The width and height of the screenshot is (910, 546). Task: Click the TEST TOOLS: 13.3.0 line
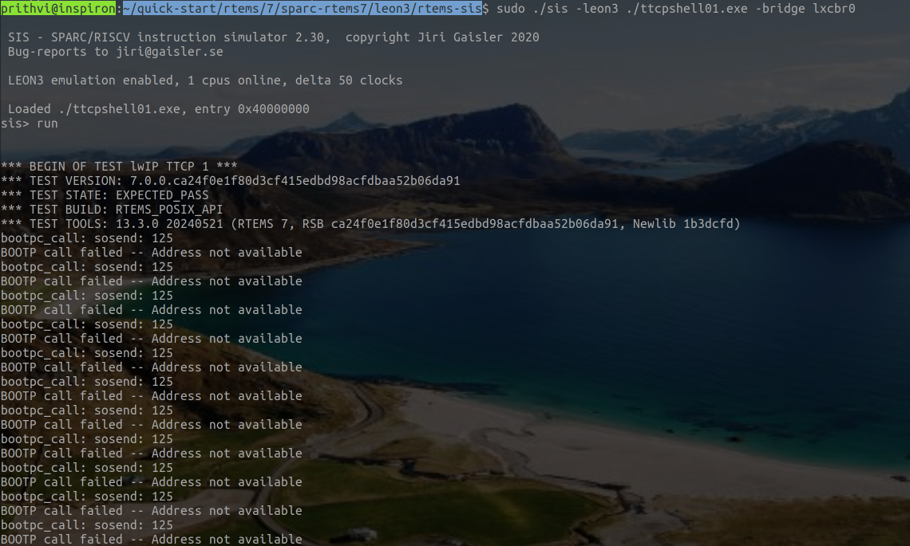point(370,224)
